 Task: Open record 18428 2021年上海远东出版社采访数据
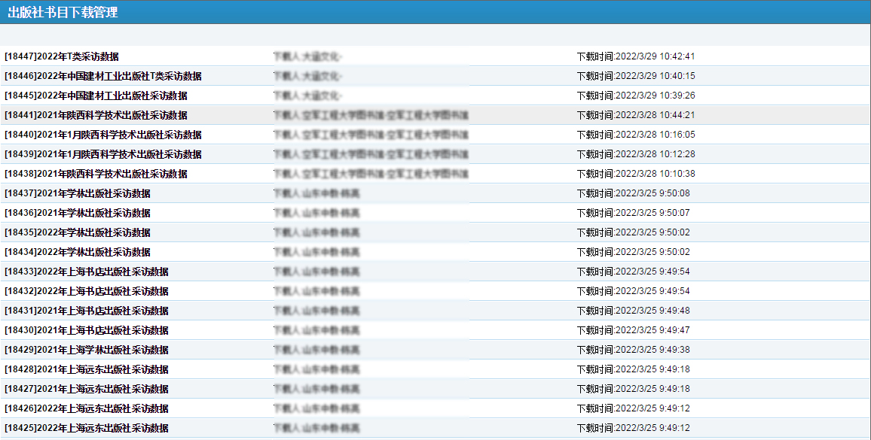pos(87,369)
